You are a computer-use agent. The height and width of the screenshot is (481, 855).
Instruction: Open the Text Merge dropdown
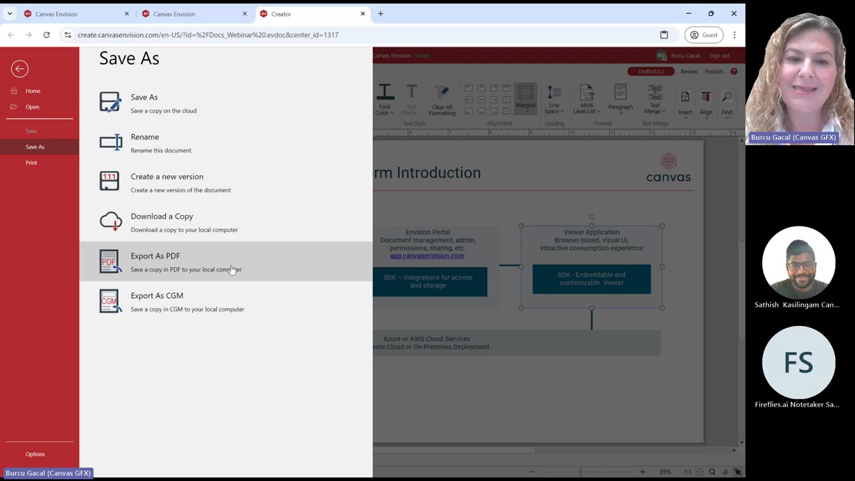tap(655, 100)
